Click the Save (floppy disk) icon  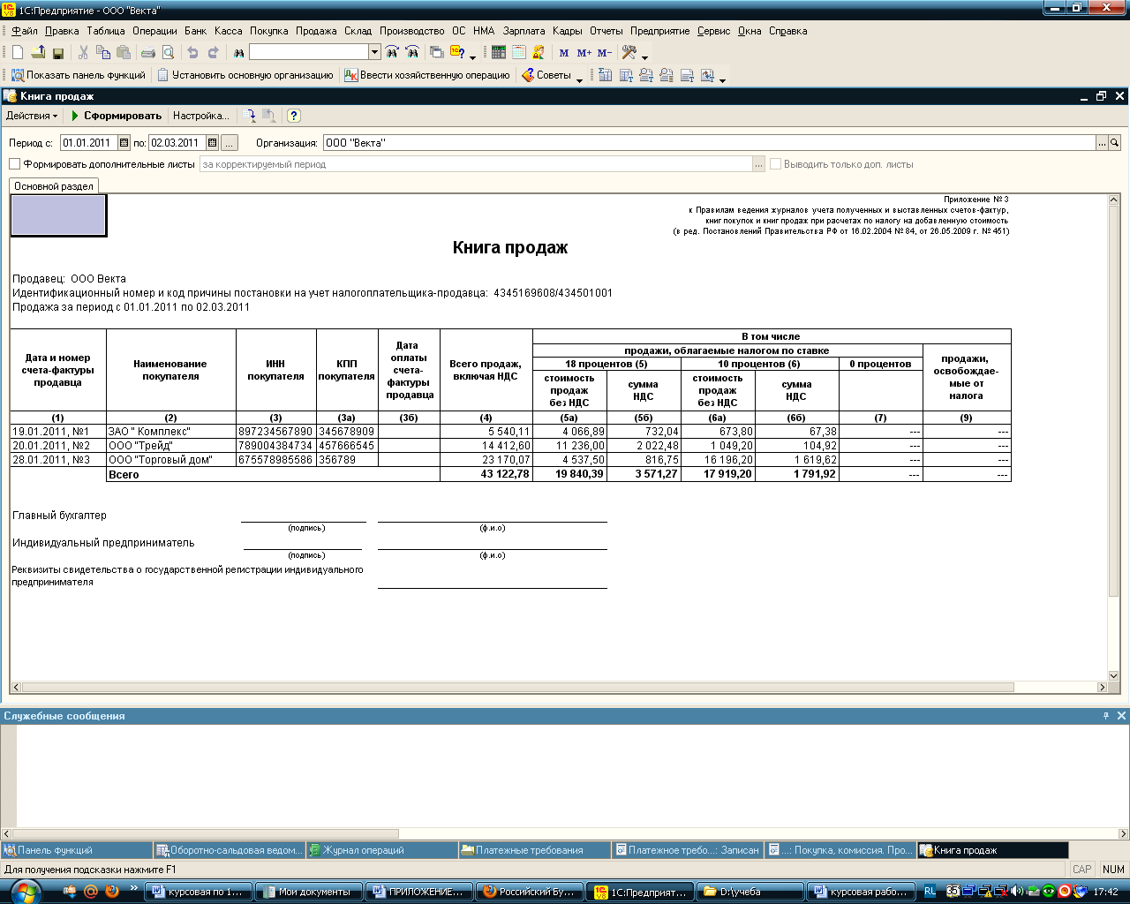coord(58,53)
